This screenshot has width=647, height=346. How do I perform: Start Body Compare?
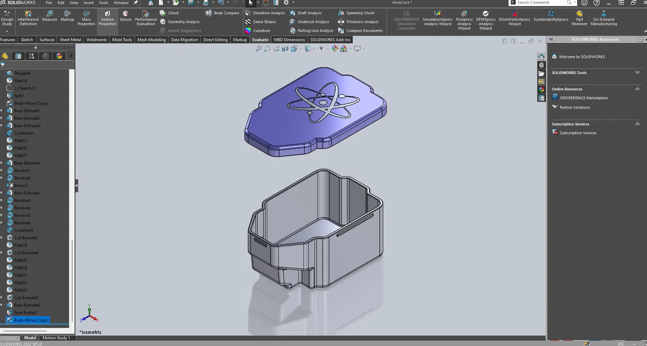[222, 13]
